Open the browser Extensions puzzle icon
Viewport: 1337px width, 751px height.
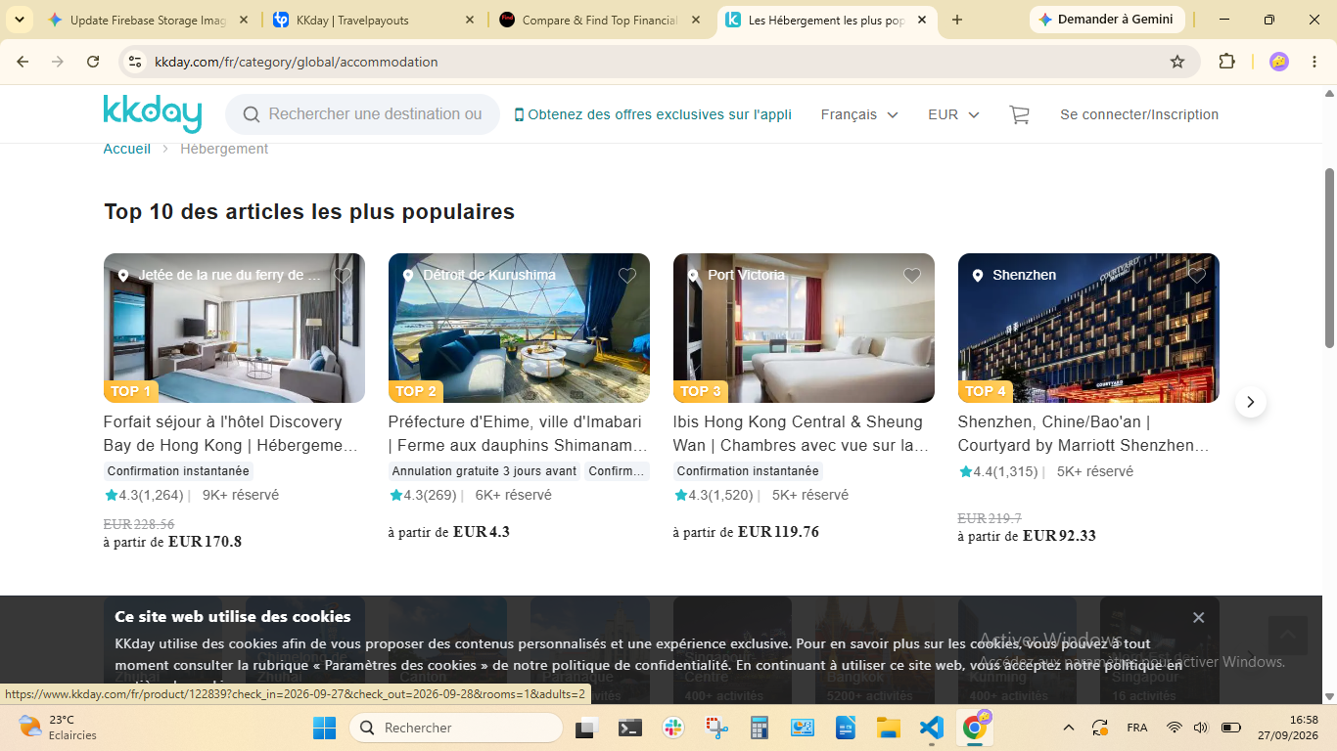(1226, 62)
